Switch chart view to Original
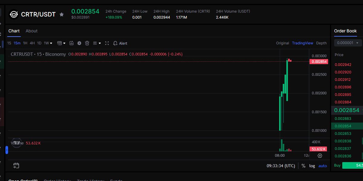Image resolution: width=363 pixels, height=181 pixels. point(283,43)
